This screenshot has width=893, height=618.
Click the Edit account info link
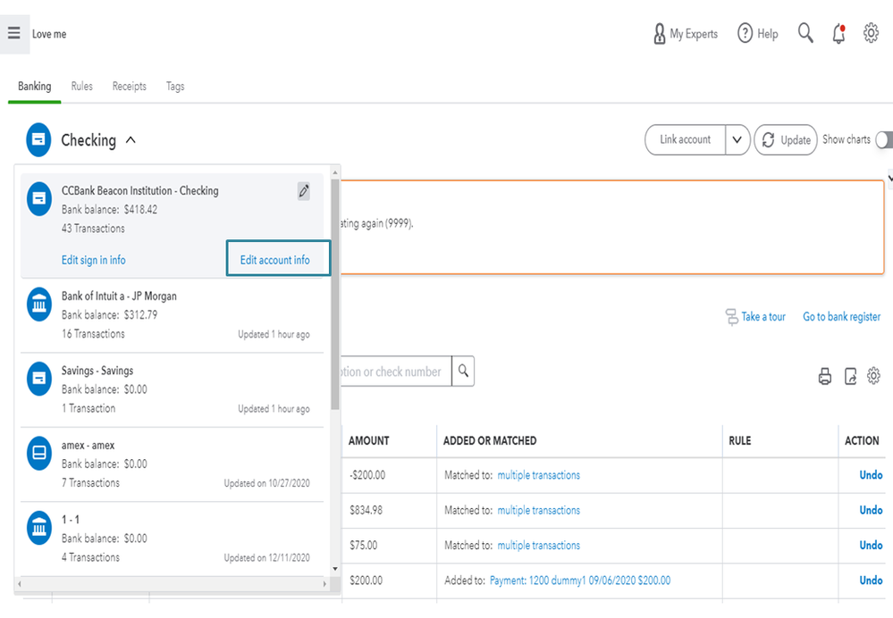[x=275, y=260]
